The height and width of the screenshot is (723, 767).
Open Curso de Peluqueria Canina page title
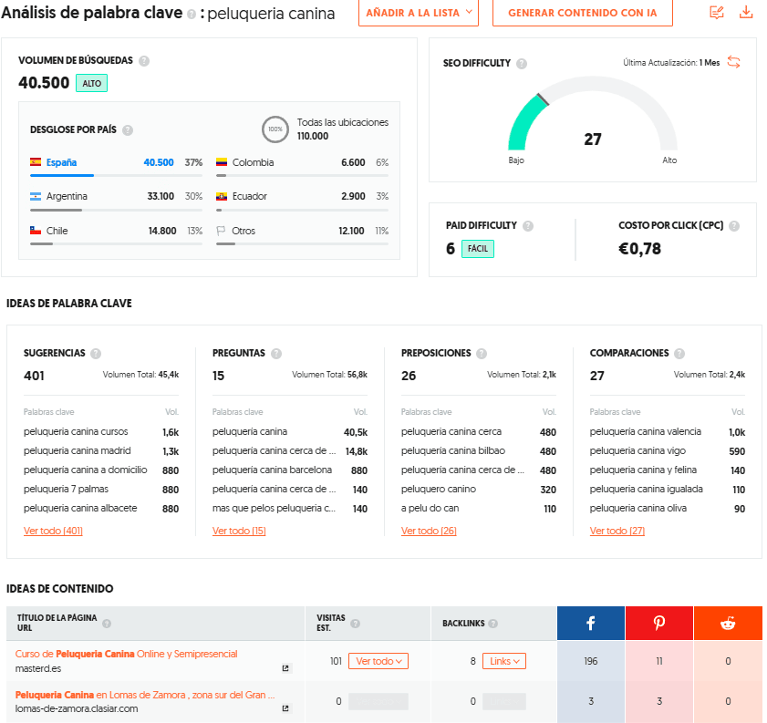[126, 654]
